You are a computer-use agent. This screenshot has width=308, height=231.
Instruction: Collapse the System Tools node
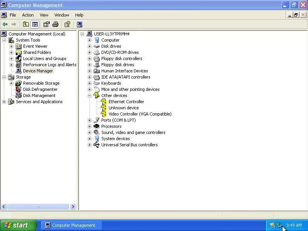pos(4,40)
